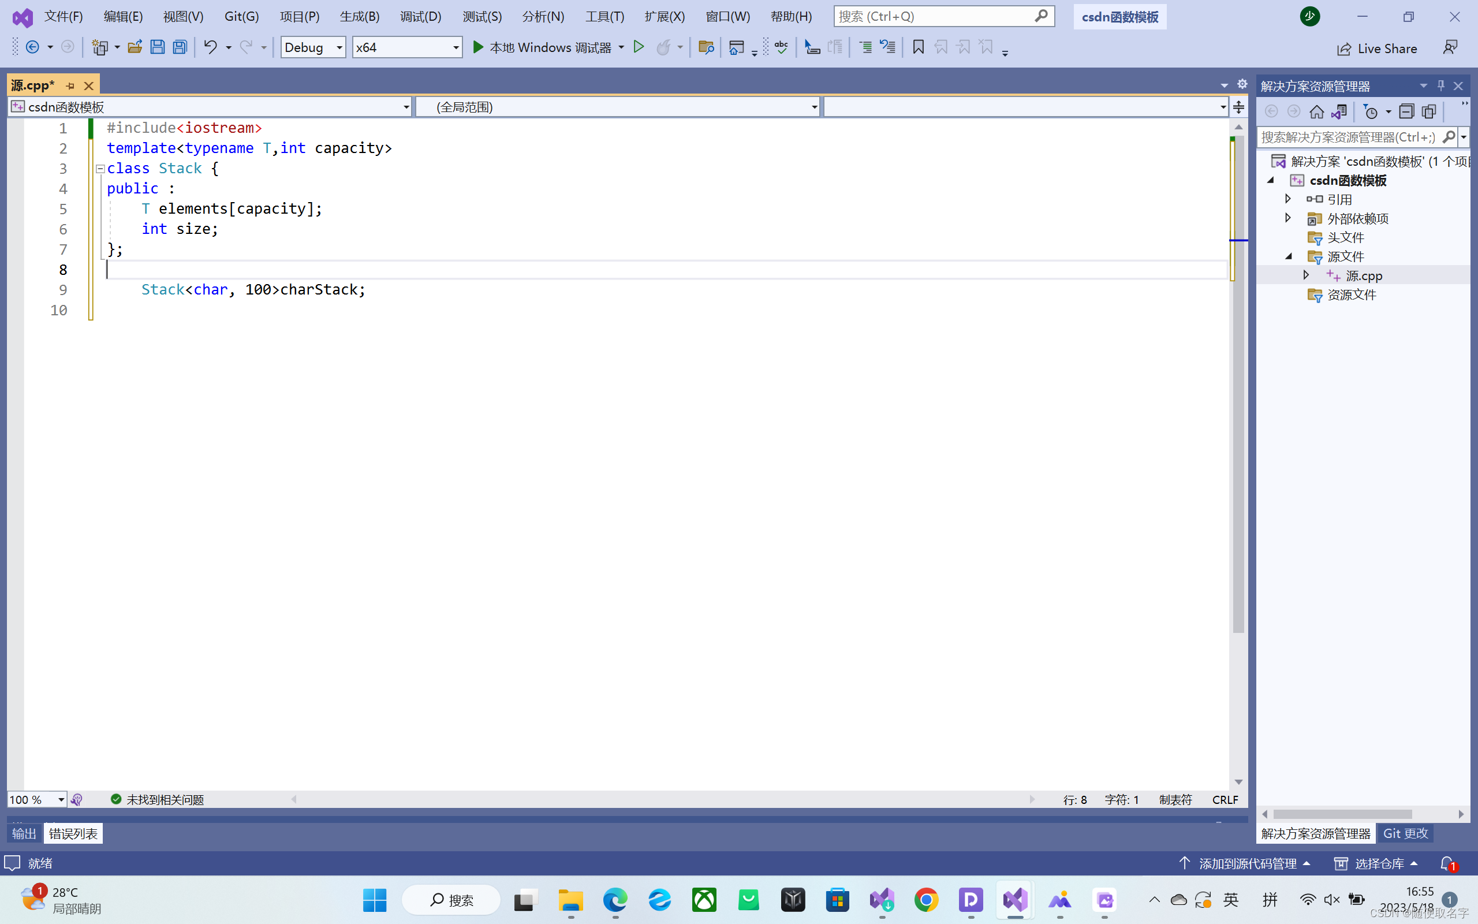
Task: Click the Home icon in Solution Explorer
Action: click(1316, 112)
